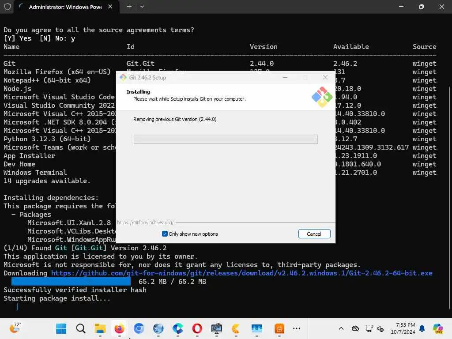The height and width of the screenshot is (339, 452).
Task: Open the weather widget showing 72°
Action: [x=15, y=328]
